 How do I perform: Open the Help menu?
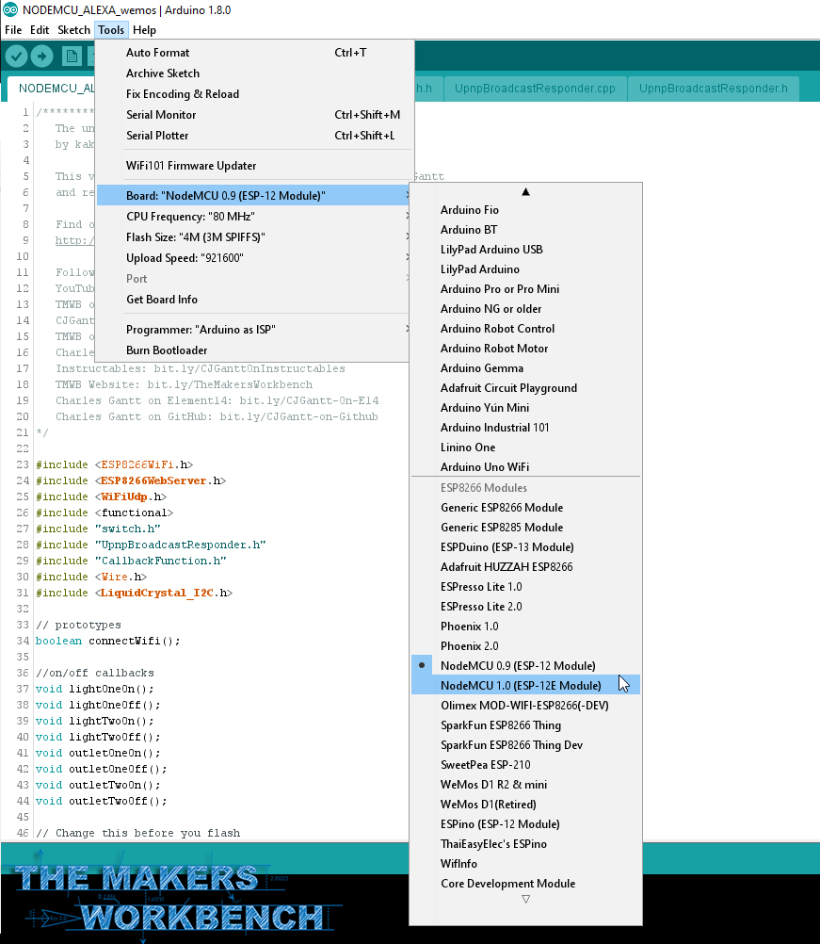(x=144, y=30)
